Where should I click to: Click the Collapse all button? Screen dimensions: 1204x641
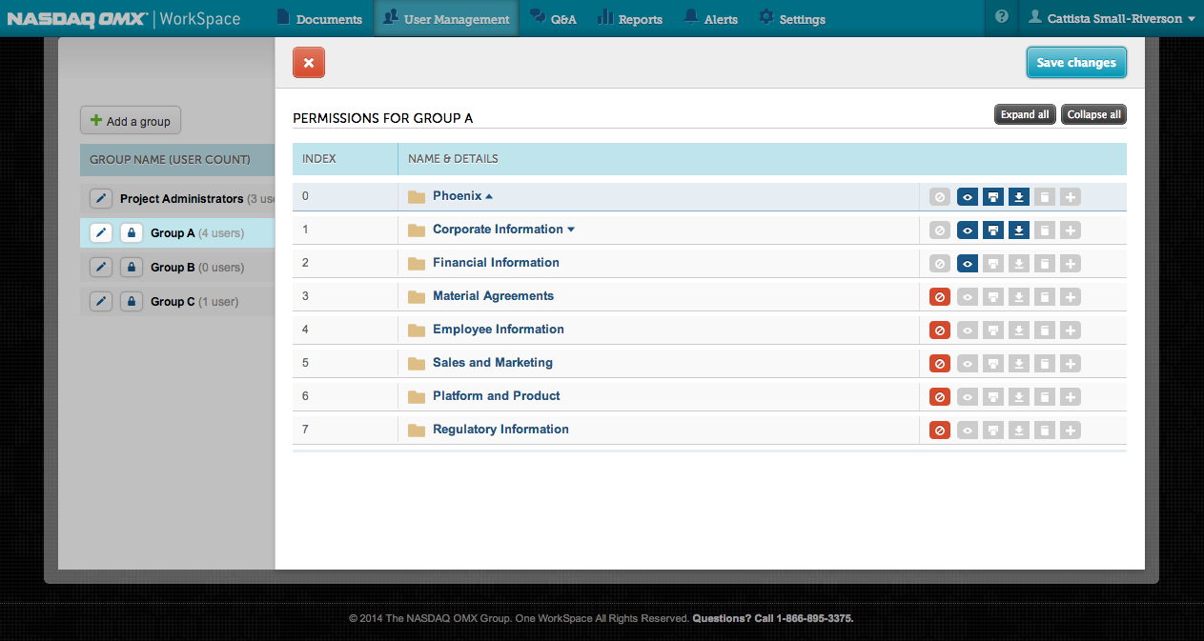click(1093, 114)
